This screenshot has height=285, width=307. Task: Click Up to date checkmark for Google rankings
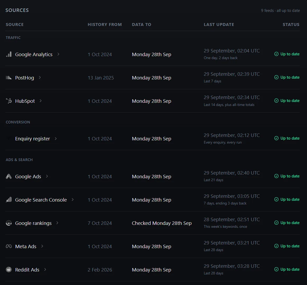click(277, 223)
